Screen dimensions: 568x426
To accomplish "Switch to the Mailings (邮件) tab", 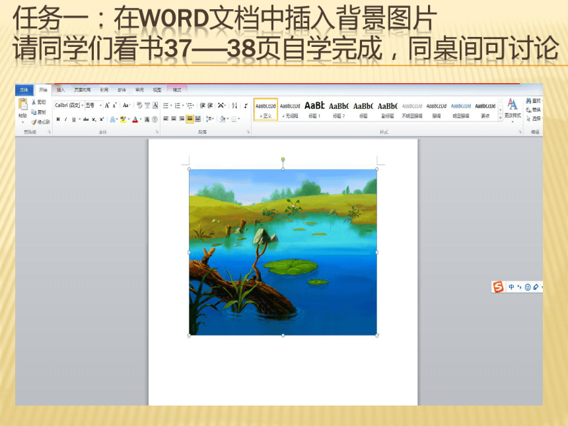I will click(122, 90).
